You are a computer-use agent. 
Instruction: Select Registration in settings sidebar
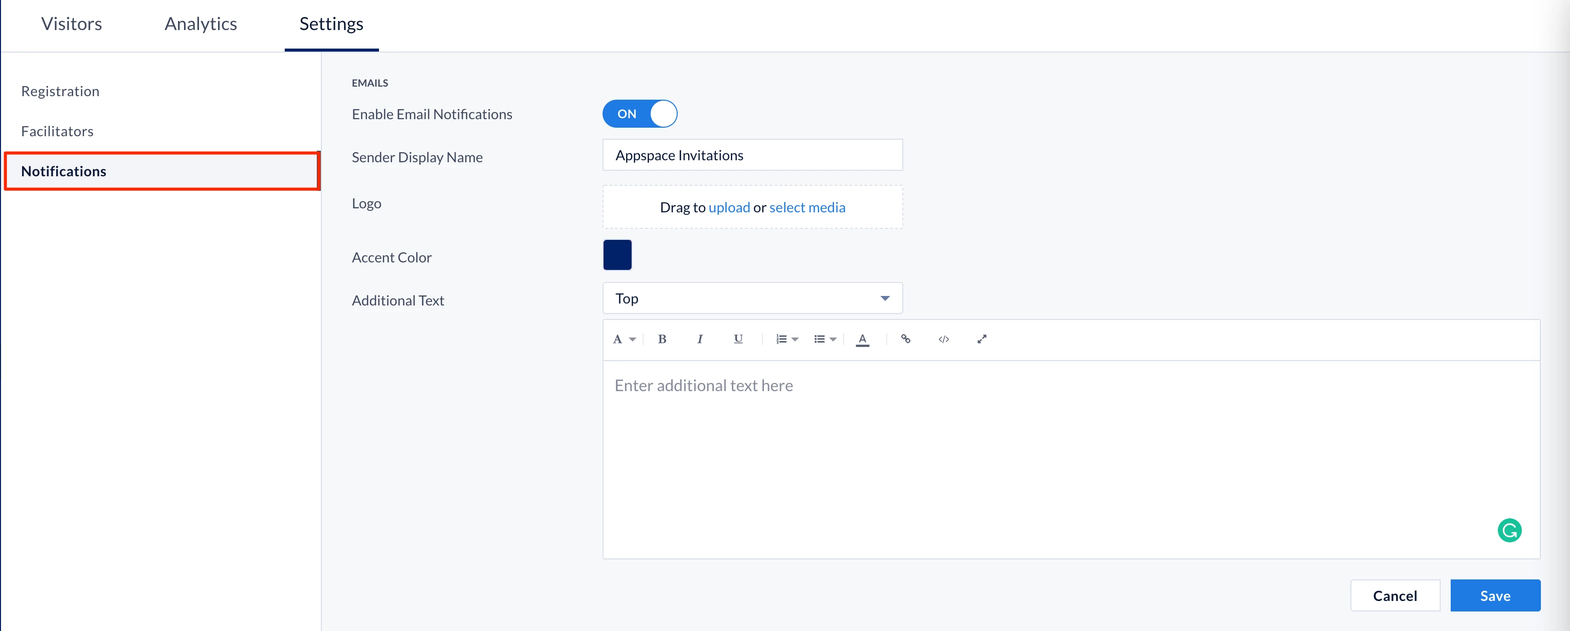click(x=60, y=91)
